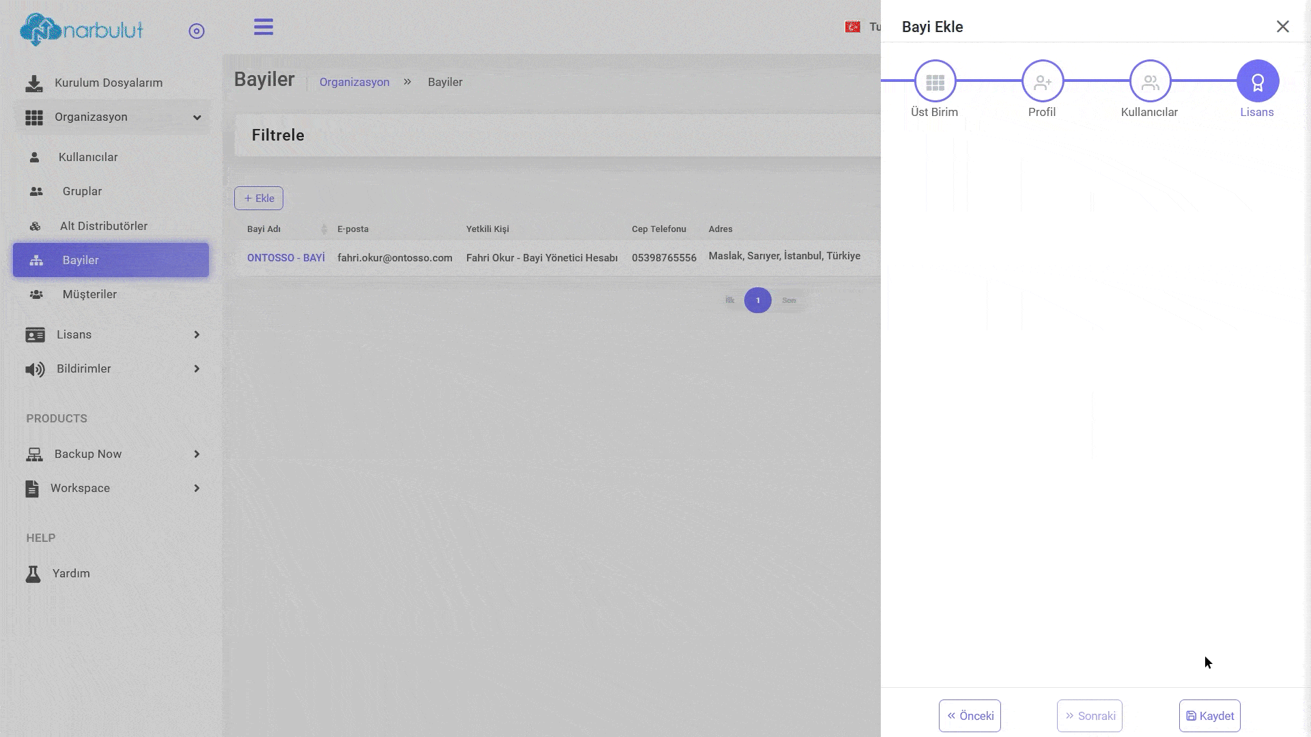Open Kurulum Dosyalarım menu item
The height and width of the screenshot is (737, 1311).
pos(109,83)
